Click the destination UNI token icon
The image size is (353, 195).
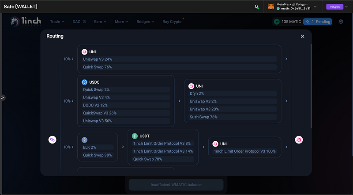pos(299,140)
